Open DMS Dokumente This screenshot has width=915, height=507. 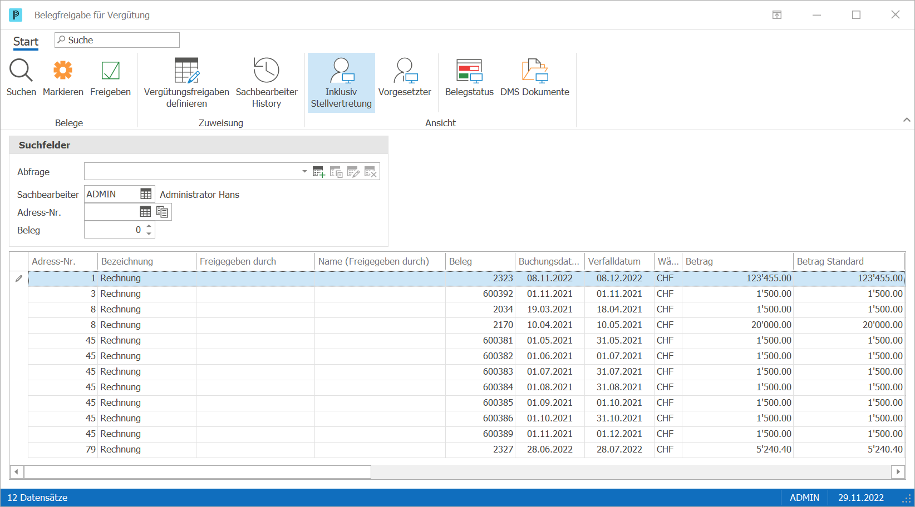535,77
